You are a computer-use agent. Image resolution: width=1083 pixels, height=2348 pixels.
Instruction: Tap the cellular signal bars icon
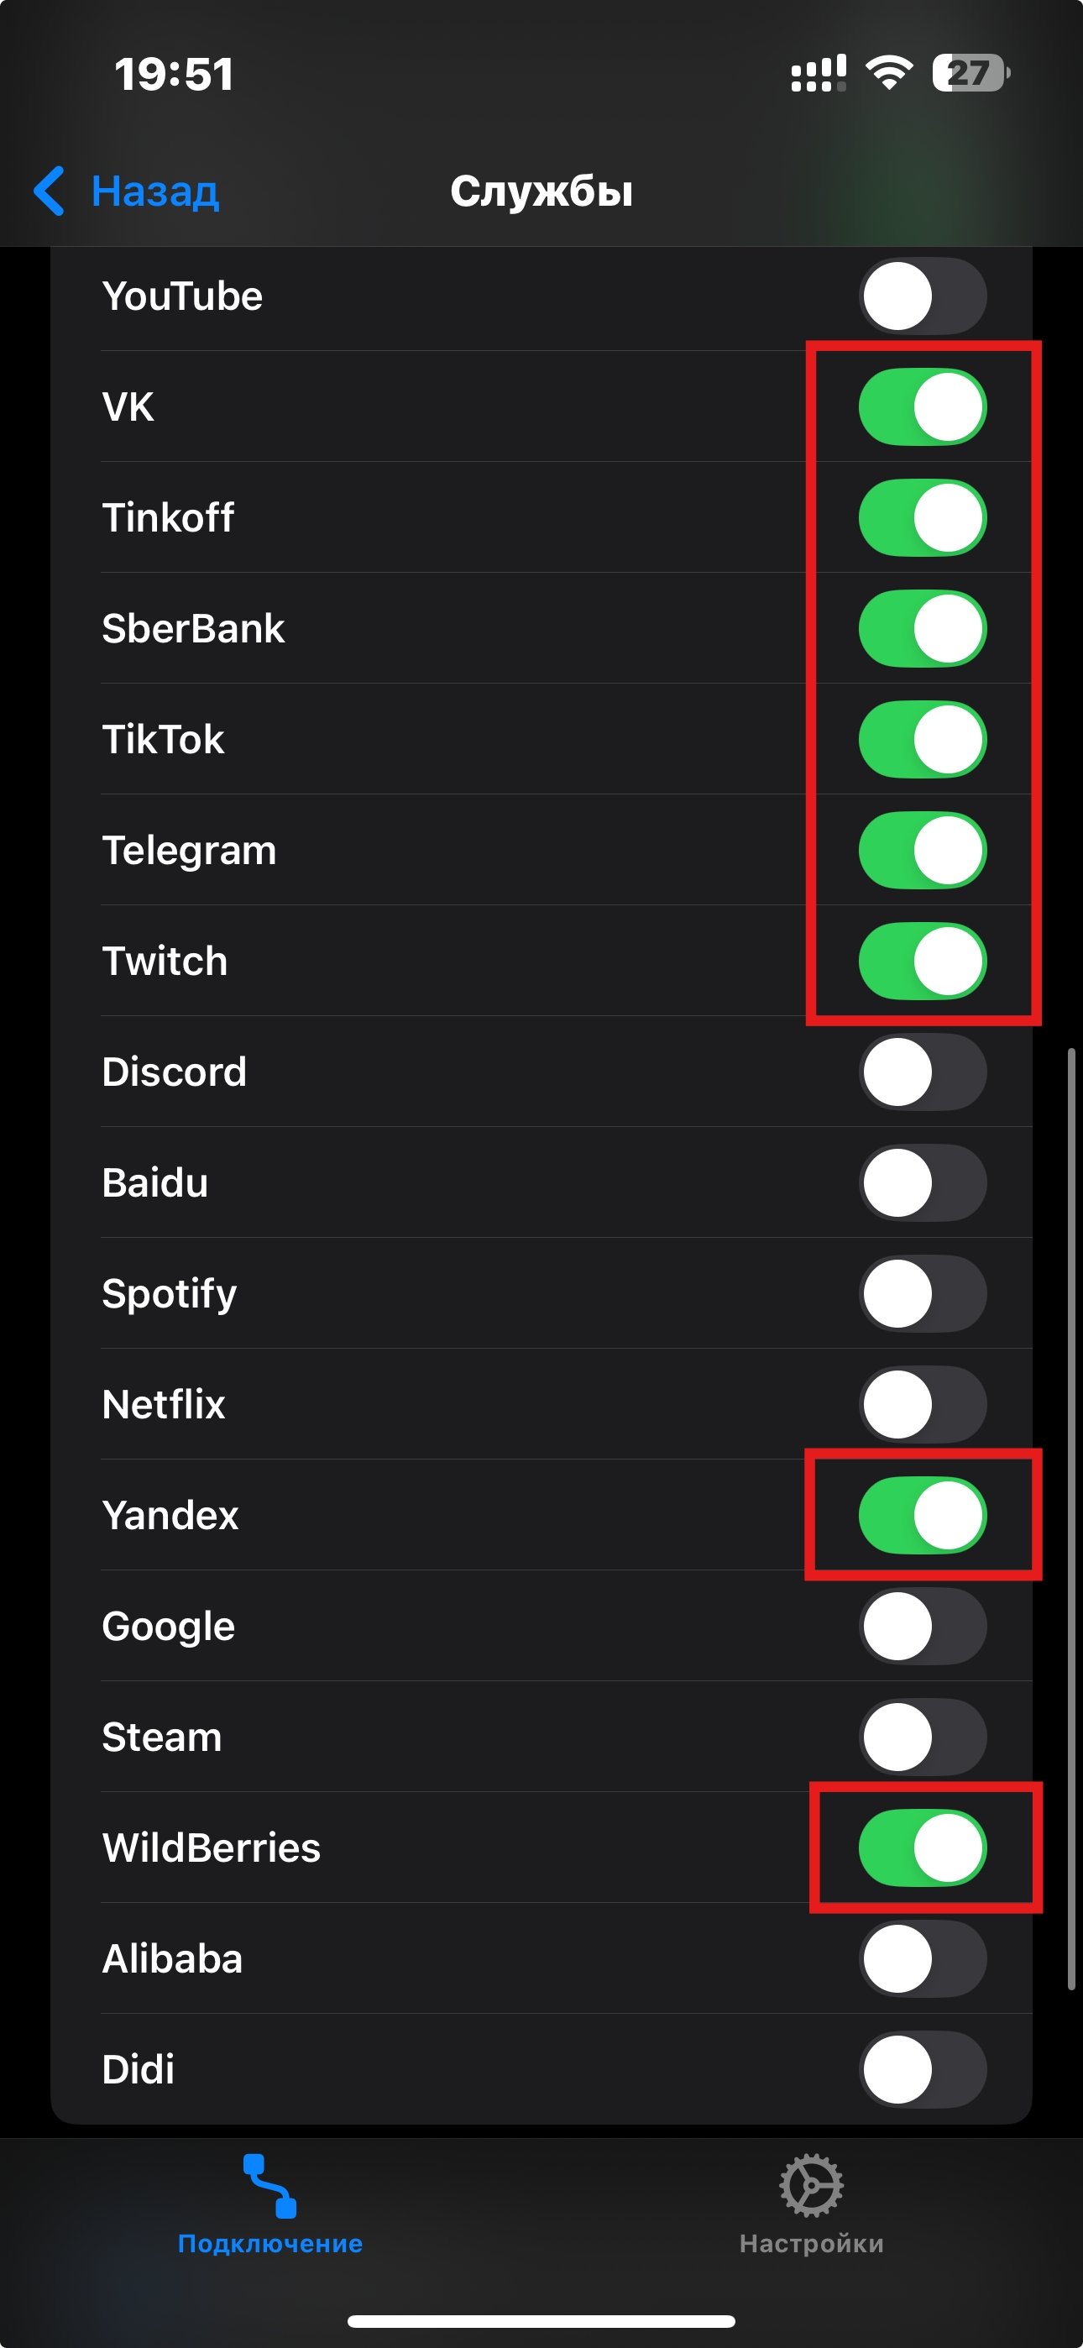[818, 73]
